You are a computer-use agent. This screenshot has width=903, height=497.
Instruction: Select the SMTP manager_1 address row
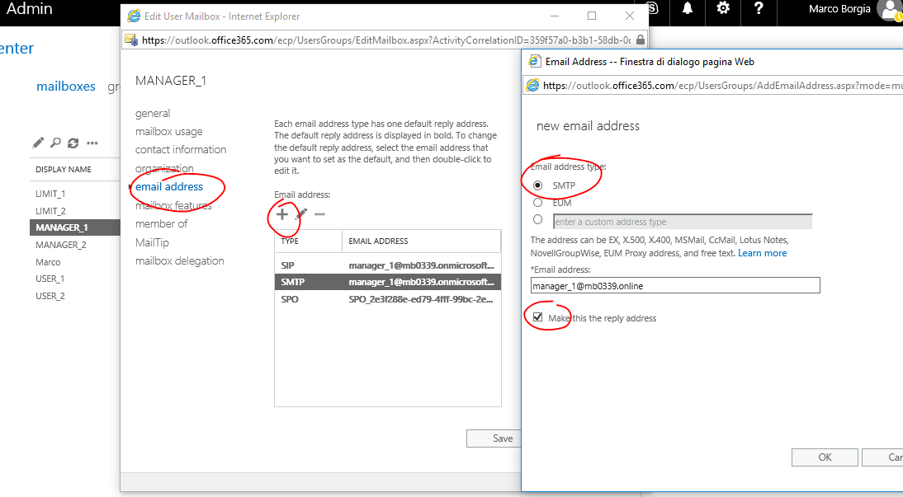pyautogui.click(x=388, y=282)
